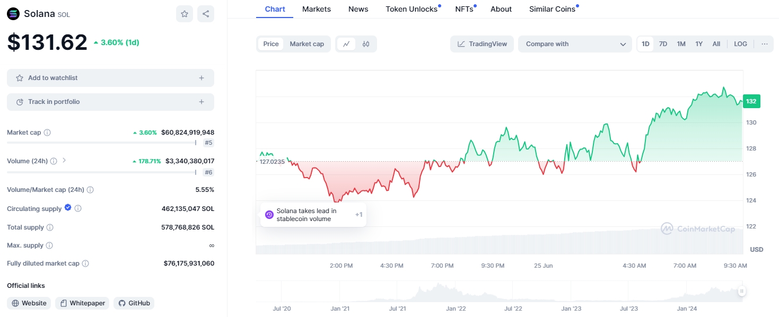Set chart range to 1M

(681, 44)
